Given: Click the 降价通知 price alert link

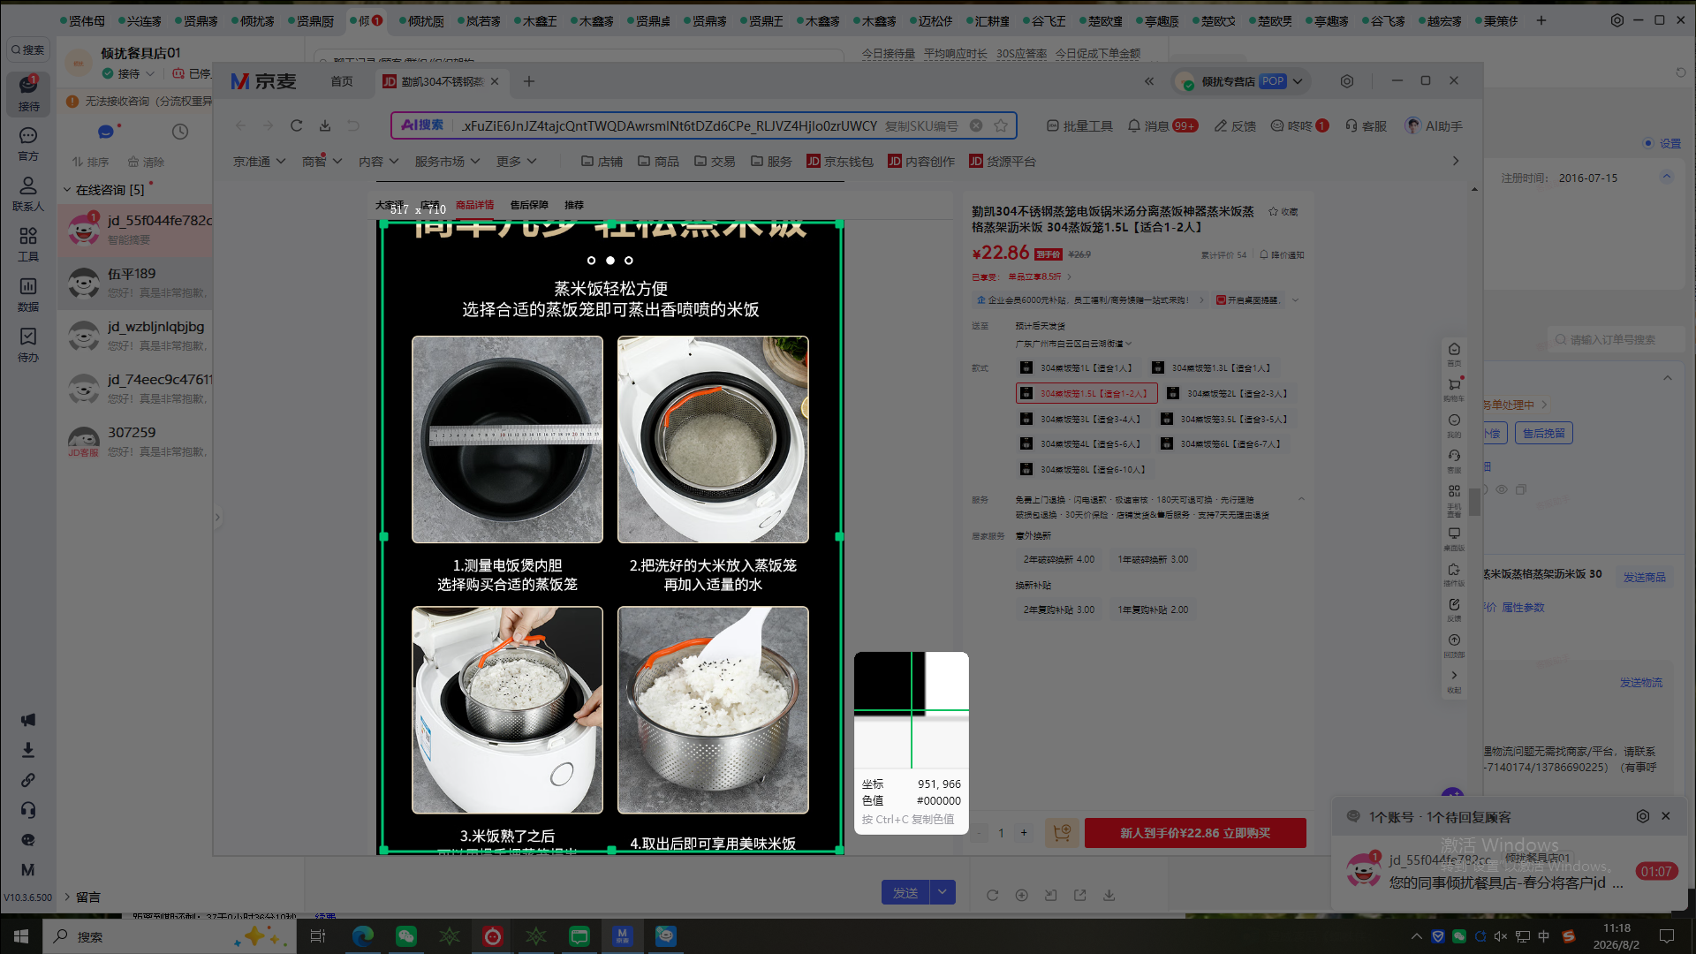Looking at the screenshot, I should tap(1282, 255).
